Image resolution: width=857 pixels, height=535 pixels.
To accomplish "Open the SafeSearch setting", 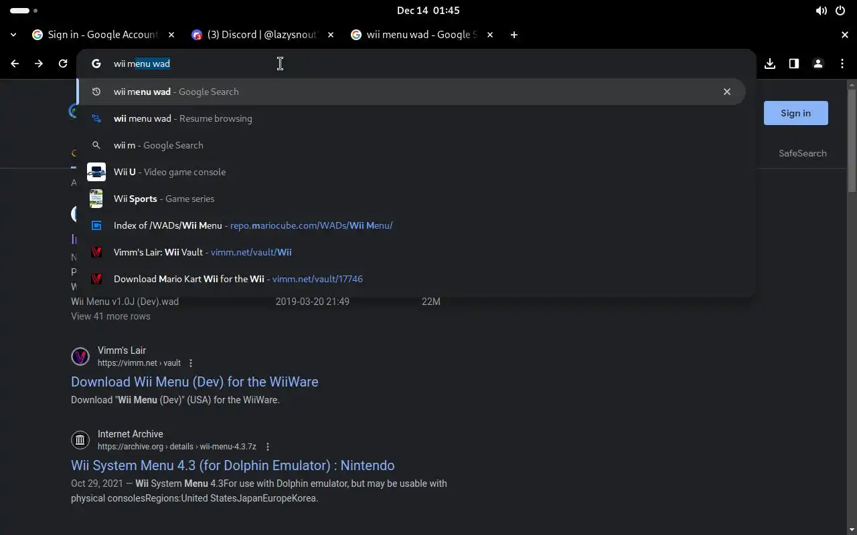I will (802, 153).
